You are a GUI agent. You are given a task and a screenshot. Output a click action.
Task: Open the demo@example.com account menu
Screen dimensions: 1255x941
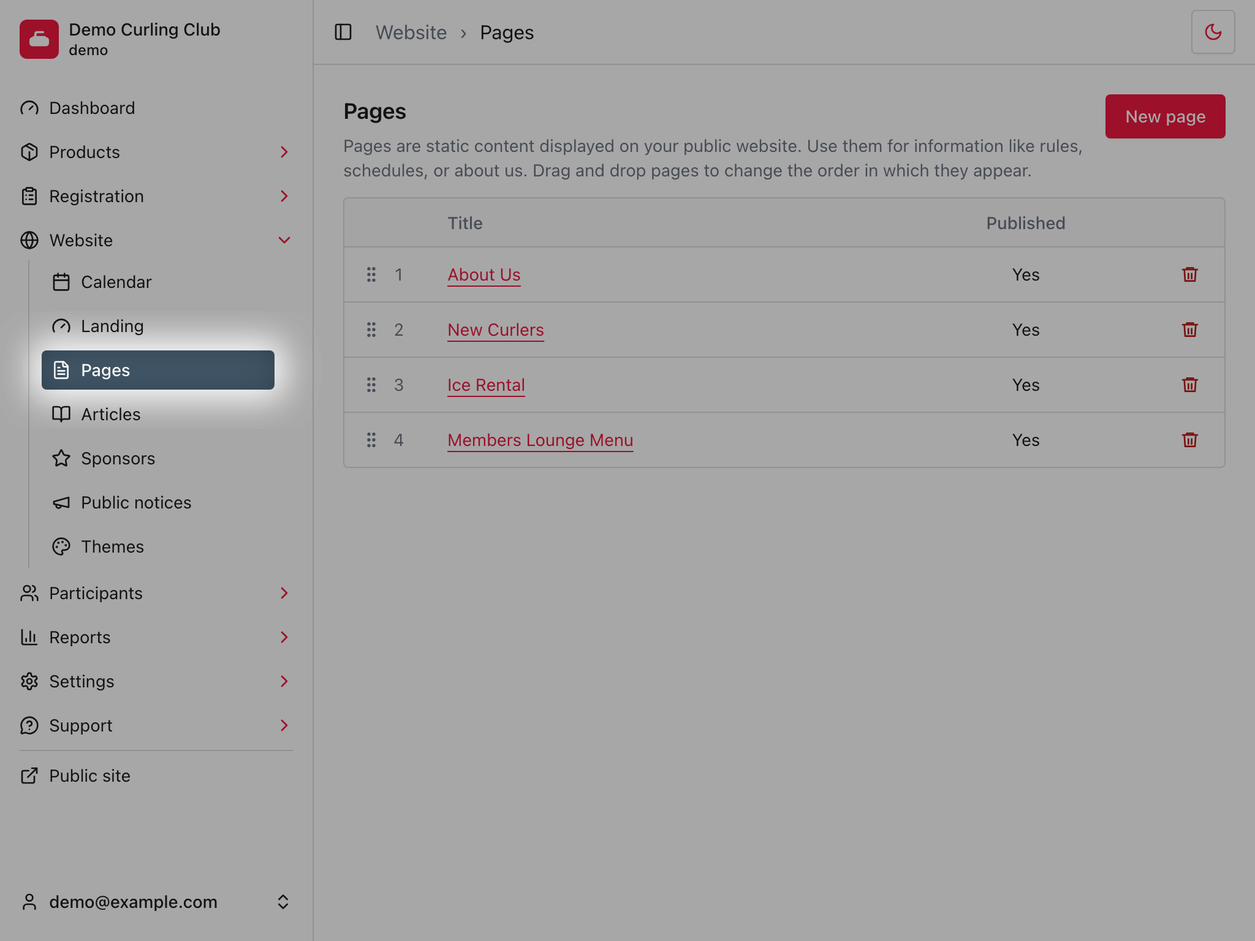click(x=156, y=902)
